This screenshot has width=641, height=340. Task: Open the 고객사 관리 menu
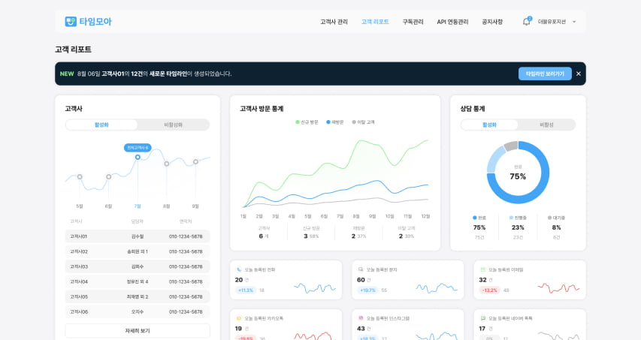pyautogui.click(x=334, y=22)
